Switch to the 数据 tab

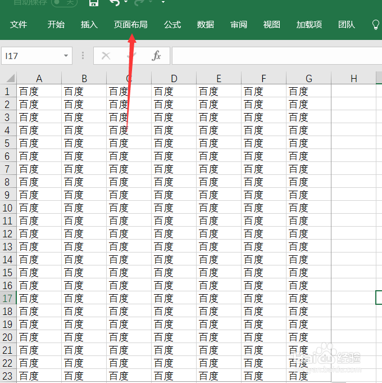(x=206, y=25)
